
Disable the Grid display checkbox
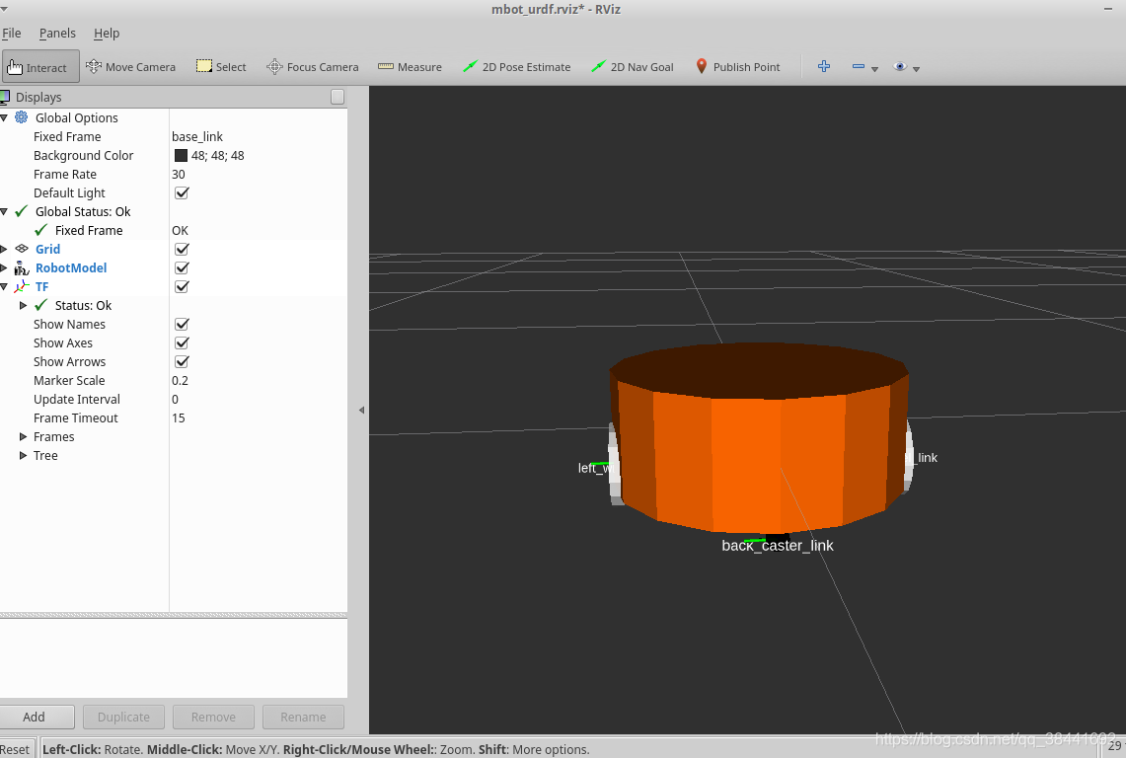[x=182, y=249]
